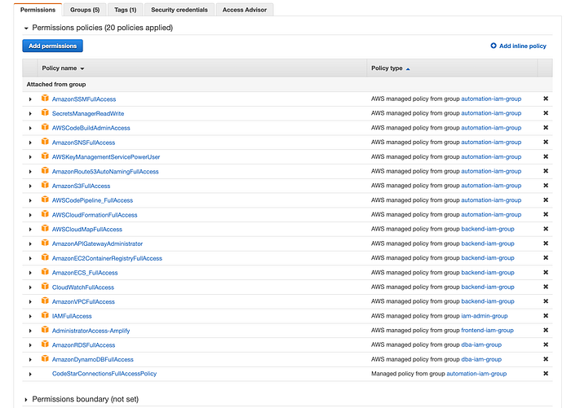Open the AmazonEC2ContainerRegistryFullAccess policy link
This screenshot has height=408, width=571.
point(107,258)
